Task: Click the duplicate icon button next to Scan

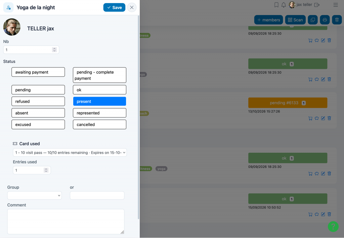Action: coord(313,20)
